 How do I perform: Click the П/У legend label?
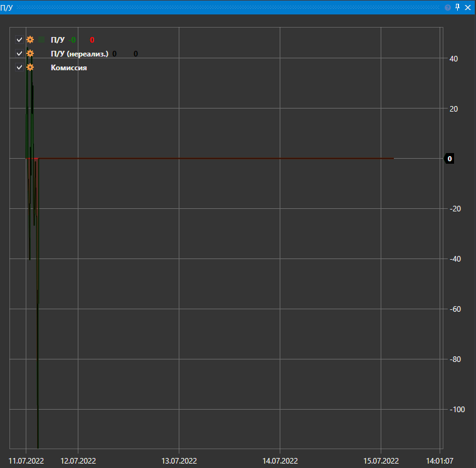pos(57,40)
